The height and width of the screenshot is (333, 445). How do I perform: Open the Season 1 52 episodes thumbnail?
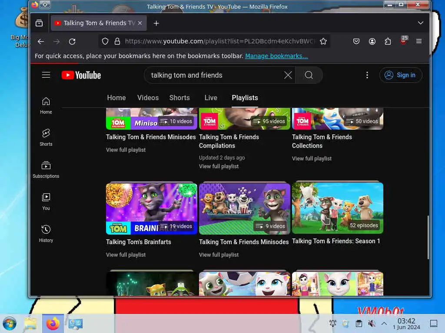(337, 208)
